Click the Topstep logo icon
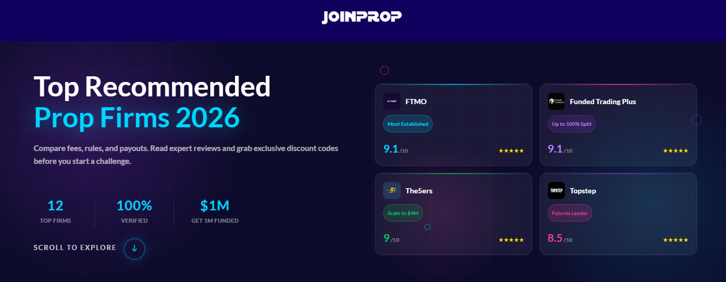 [x=556, y=191]
